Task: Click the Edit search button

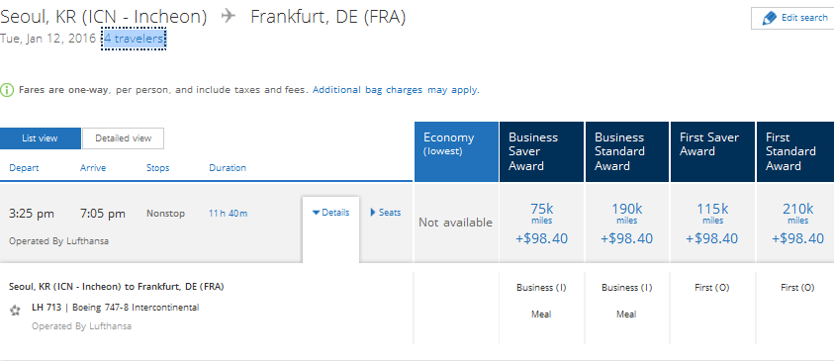Action: point(792,18)
